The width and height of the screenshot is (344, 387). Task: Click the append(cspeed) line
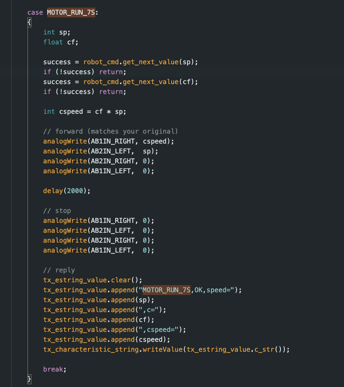coord(115,339)
